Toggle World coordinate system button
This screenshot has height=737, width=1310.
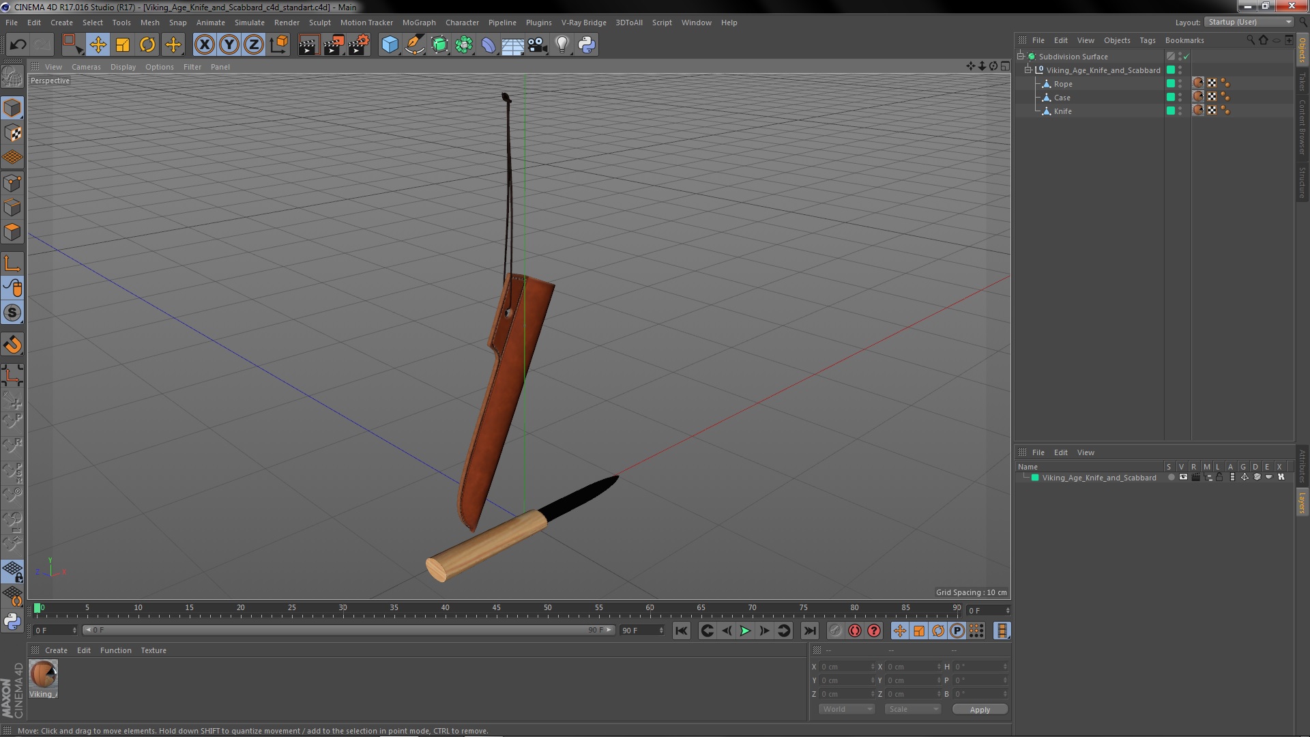click(278, 45)
